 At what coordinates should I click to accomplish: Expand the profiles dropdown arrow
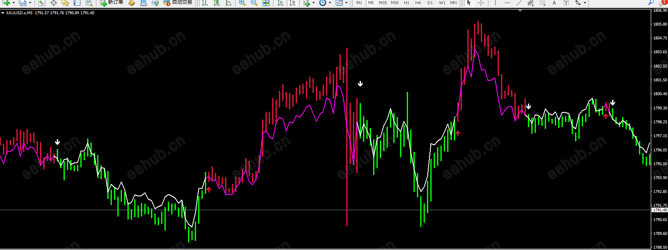click(x=30, y=3)
